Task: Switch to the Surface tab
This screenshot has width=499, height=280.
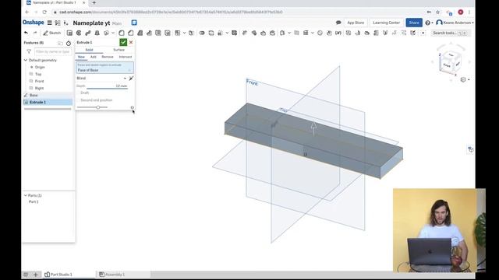Action: 119,50
